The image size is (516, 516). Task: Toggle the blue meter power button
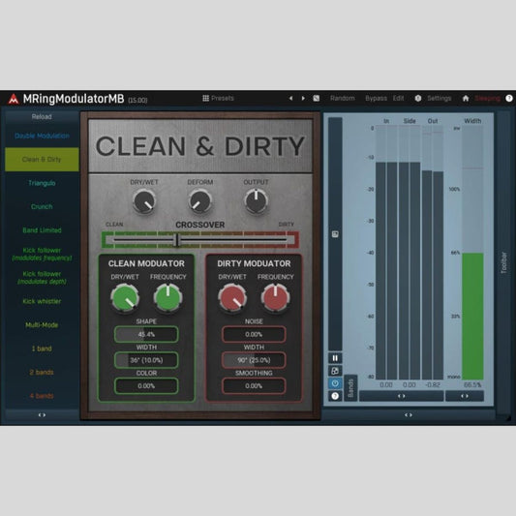click(x=335, y=383)
